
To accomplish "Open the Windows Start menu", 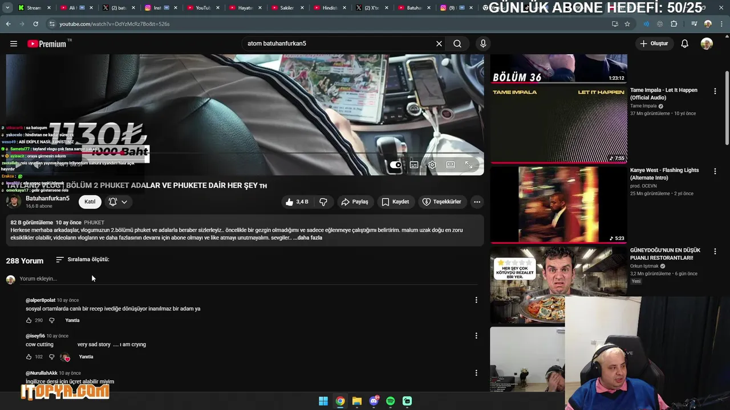I will (x=323, y=401).
